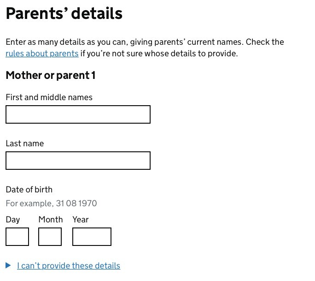Click the First and middle names text box
This screenshot has width=315, height=281.
coord(78,114)
